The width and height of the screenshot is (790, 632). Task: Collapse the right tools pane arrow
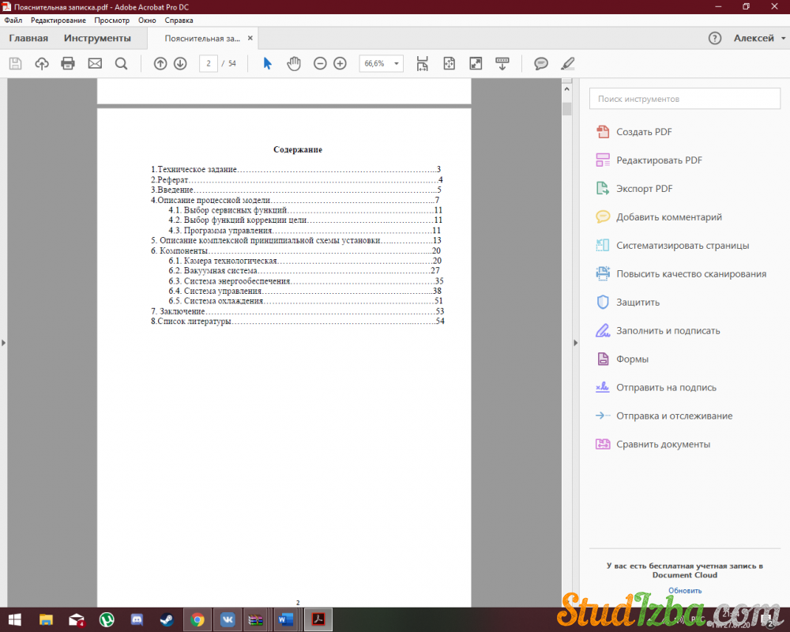click(x=575, y=343)
